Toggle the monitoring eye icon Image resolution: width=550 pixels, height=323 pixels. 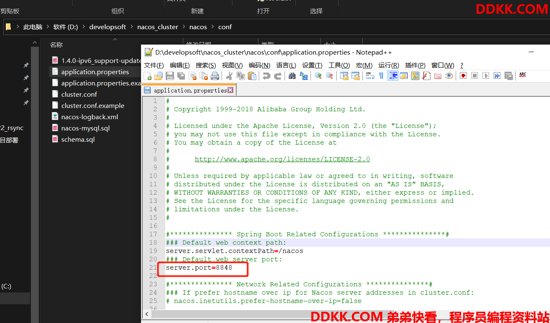tap(449, 76)
